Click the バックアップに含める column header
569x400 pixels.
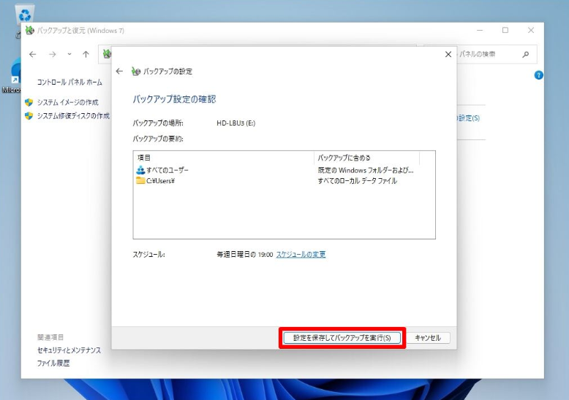click(x=366, y=158)
